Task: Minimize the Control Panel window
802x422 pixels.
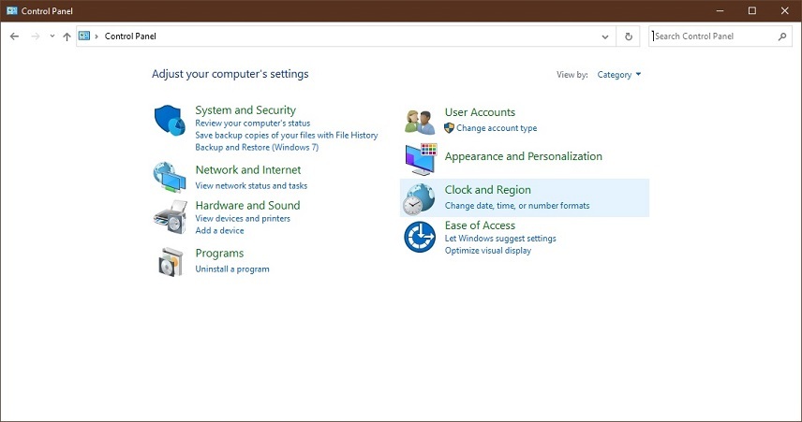Action: point(720,10)
